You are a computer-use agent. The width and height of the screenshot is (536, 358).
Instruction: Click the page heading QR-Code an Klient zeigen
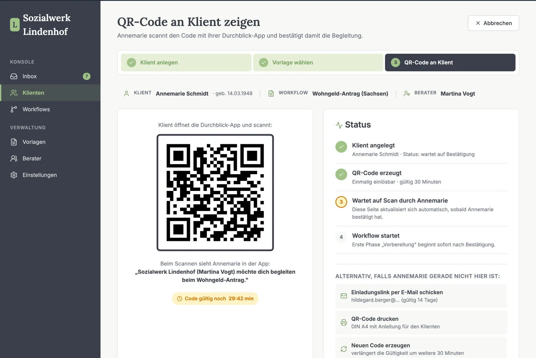[x=189, y=22]
